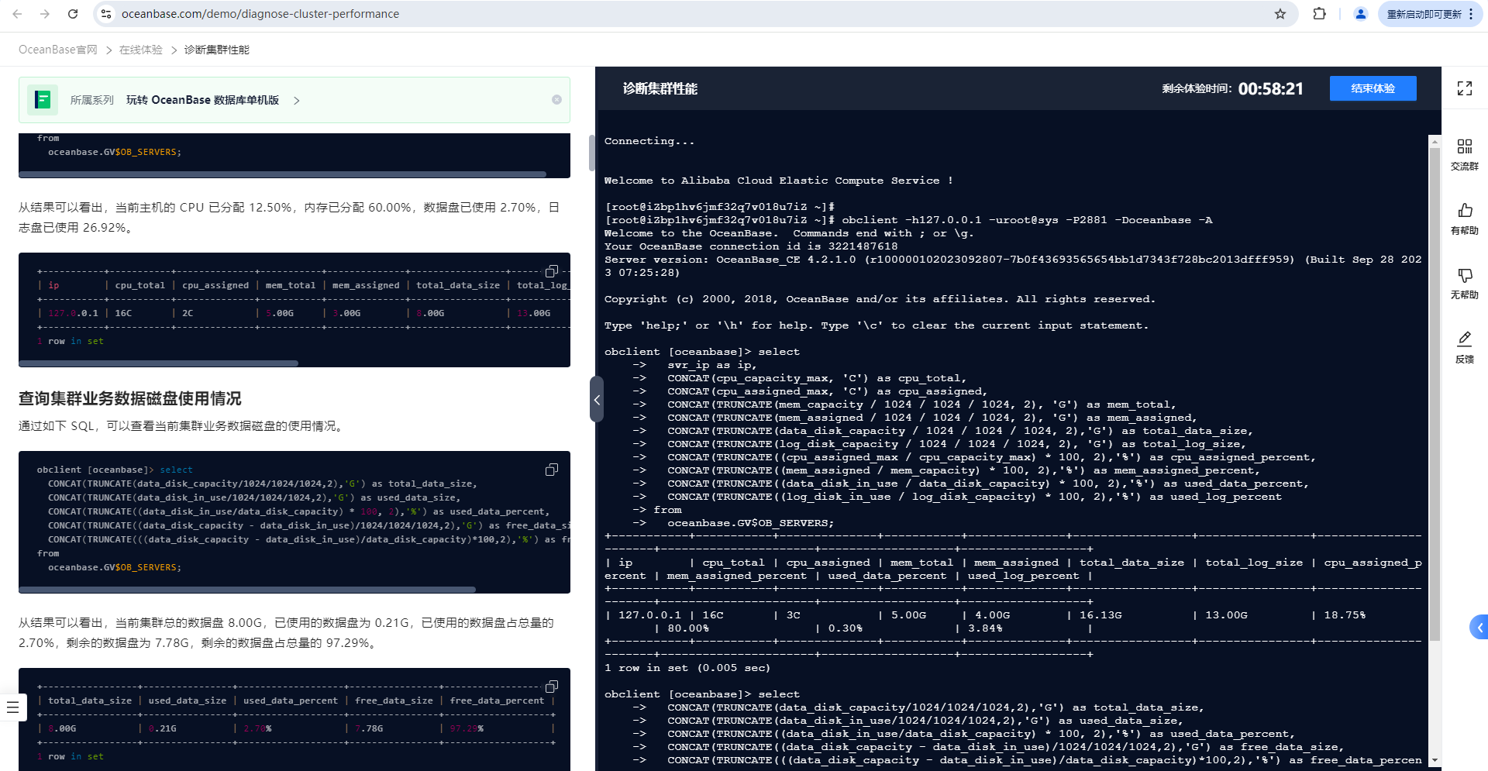Image resolution: width=1488 pixels, height=771 pixels.
Task: Bookmark this page with star icon
Action: point(1280,14)
